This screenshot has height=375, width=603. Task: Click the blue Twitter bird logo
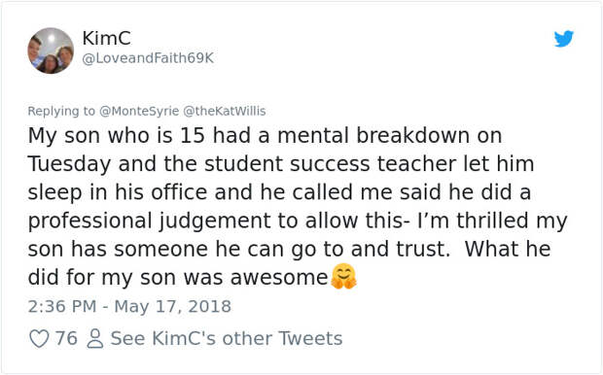click(x=564, y=39)
